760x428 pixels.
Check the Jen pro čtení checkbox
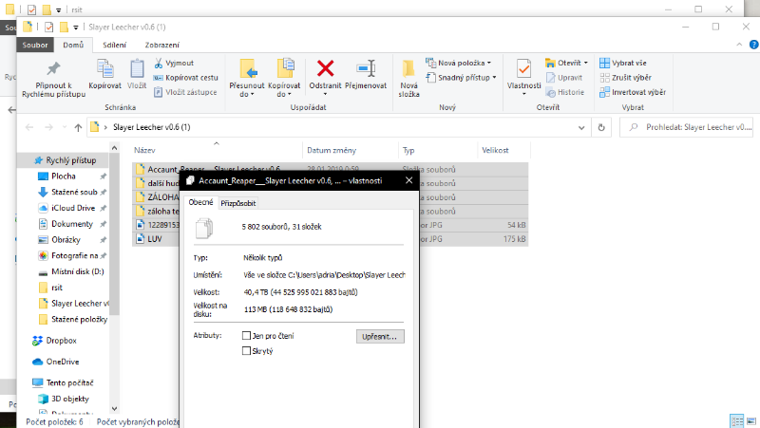click(x=246, y=336)
